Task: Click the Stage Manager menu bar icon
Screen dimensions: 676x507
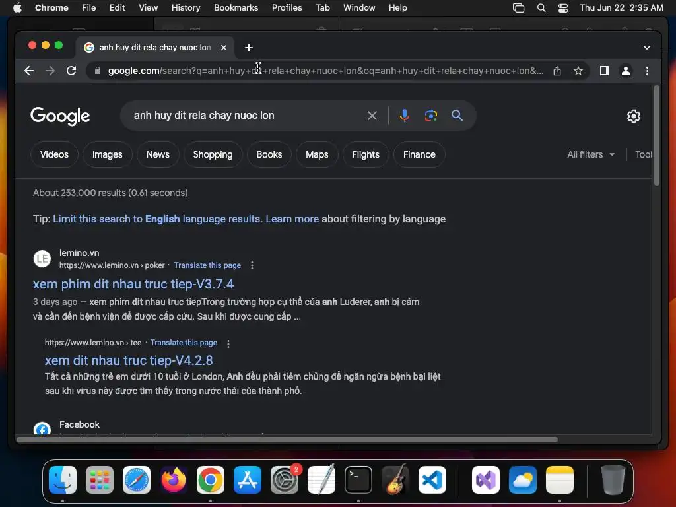Action: pyautogui.click(x=518, y=8)
